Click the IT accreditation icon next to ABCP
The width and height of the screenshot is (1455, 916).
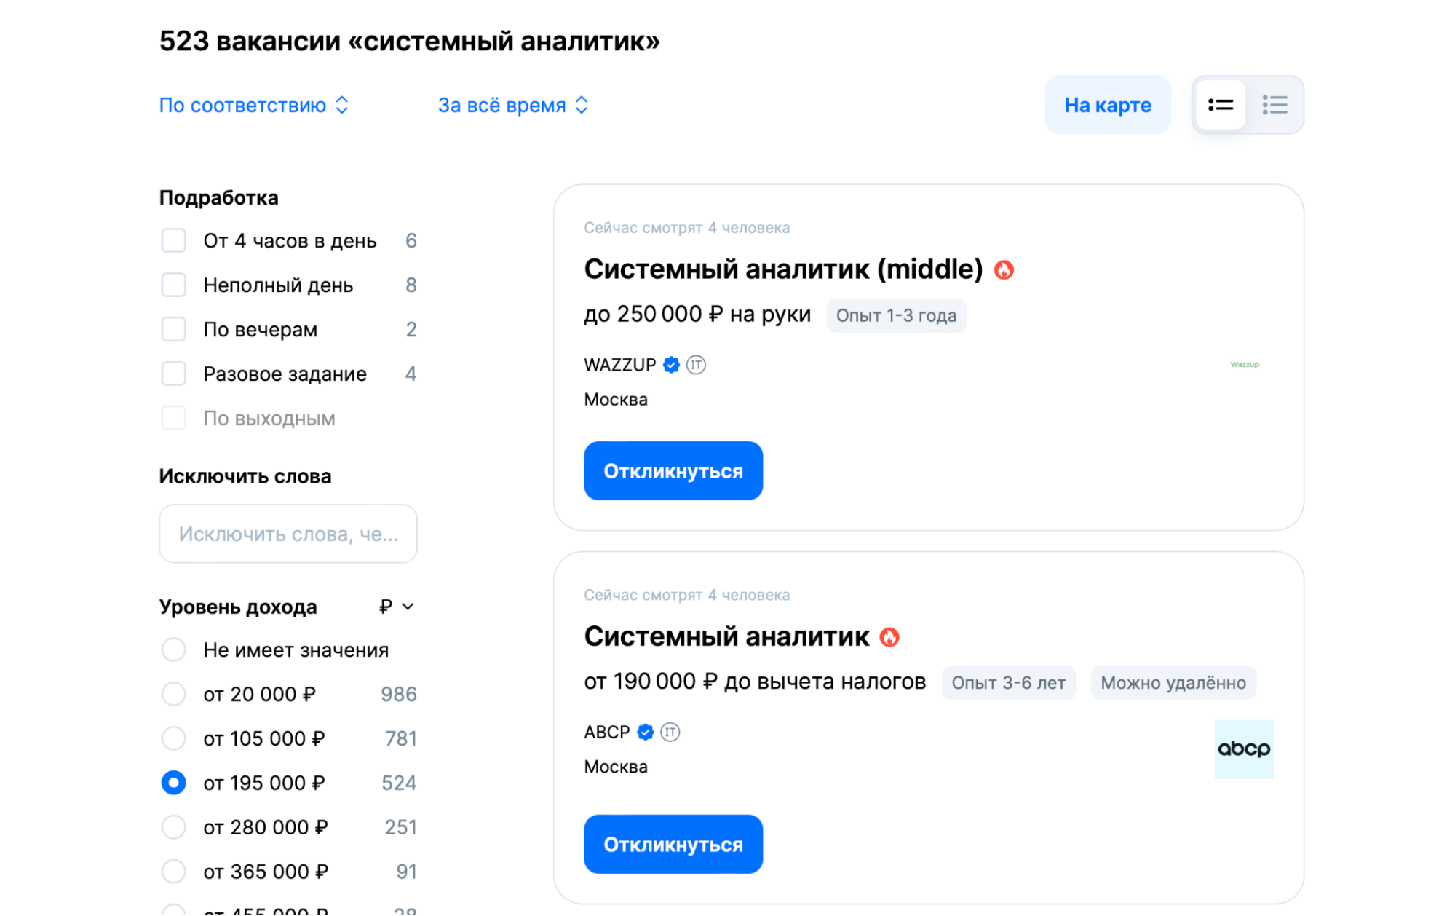click(670, 732)
